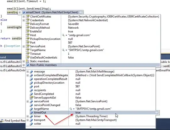
Task: Click the pin icon on emailClient datatip header
Action: point(81,12)
